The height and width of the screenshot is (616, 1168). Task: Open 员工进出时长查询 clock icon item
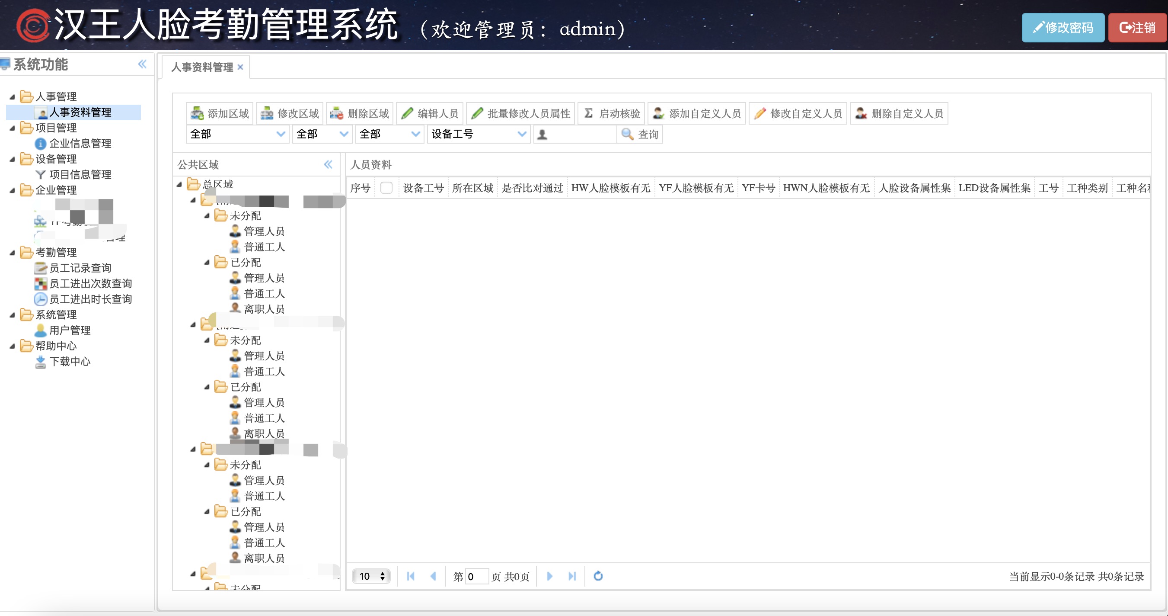[40, 299]
